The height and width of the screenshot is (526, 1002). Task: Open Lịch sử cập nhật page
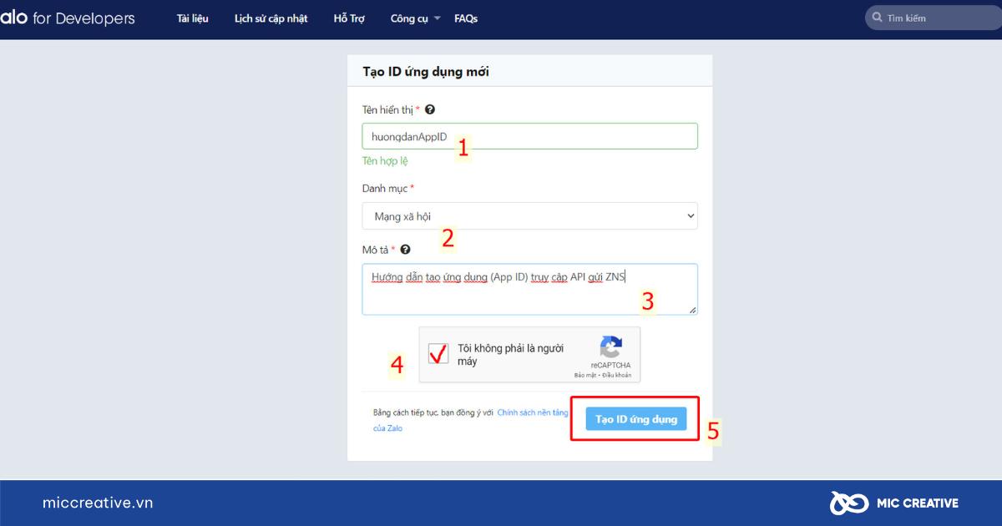click(271, 18)
